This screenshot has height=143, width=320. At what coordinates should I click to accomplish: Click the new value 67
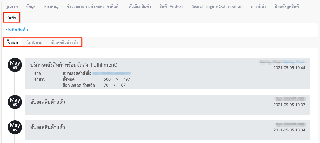[x=123, y=85]
